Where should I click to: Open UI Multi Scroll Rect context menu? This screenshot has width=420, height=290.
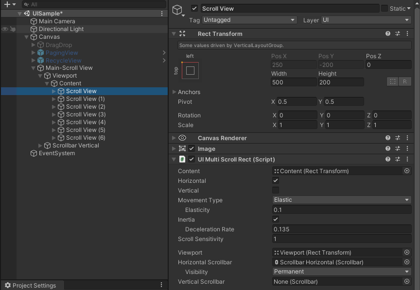(x=407, y=159)
